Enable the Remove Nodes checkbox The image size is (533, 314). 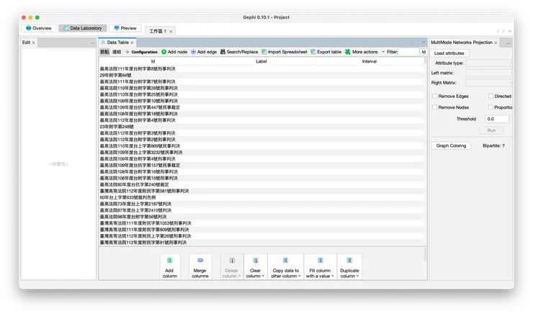(x=435, y=107)
